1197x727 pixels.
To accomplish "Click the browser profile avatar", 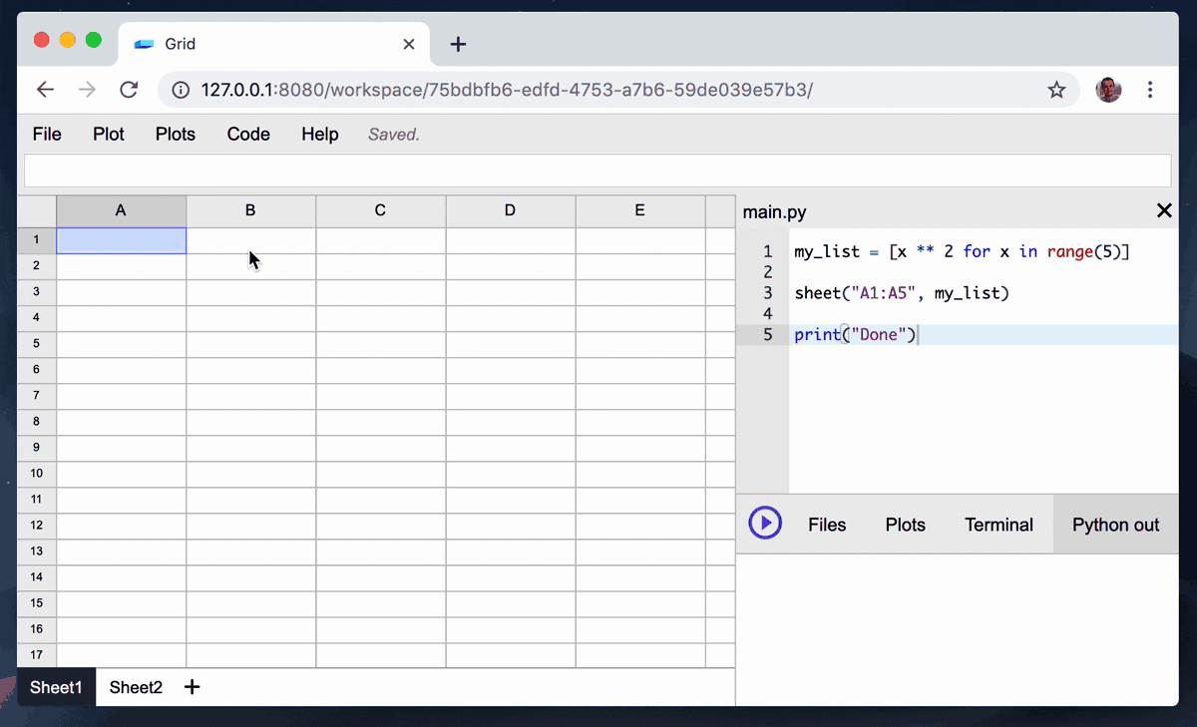I will tap(1107, 89).
